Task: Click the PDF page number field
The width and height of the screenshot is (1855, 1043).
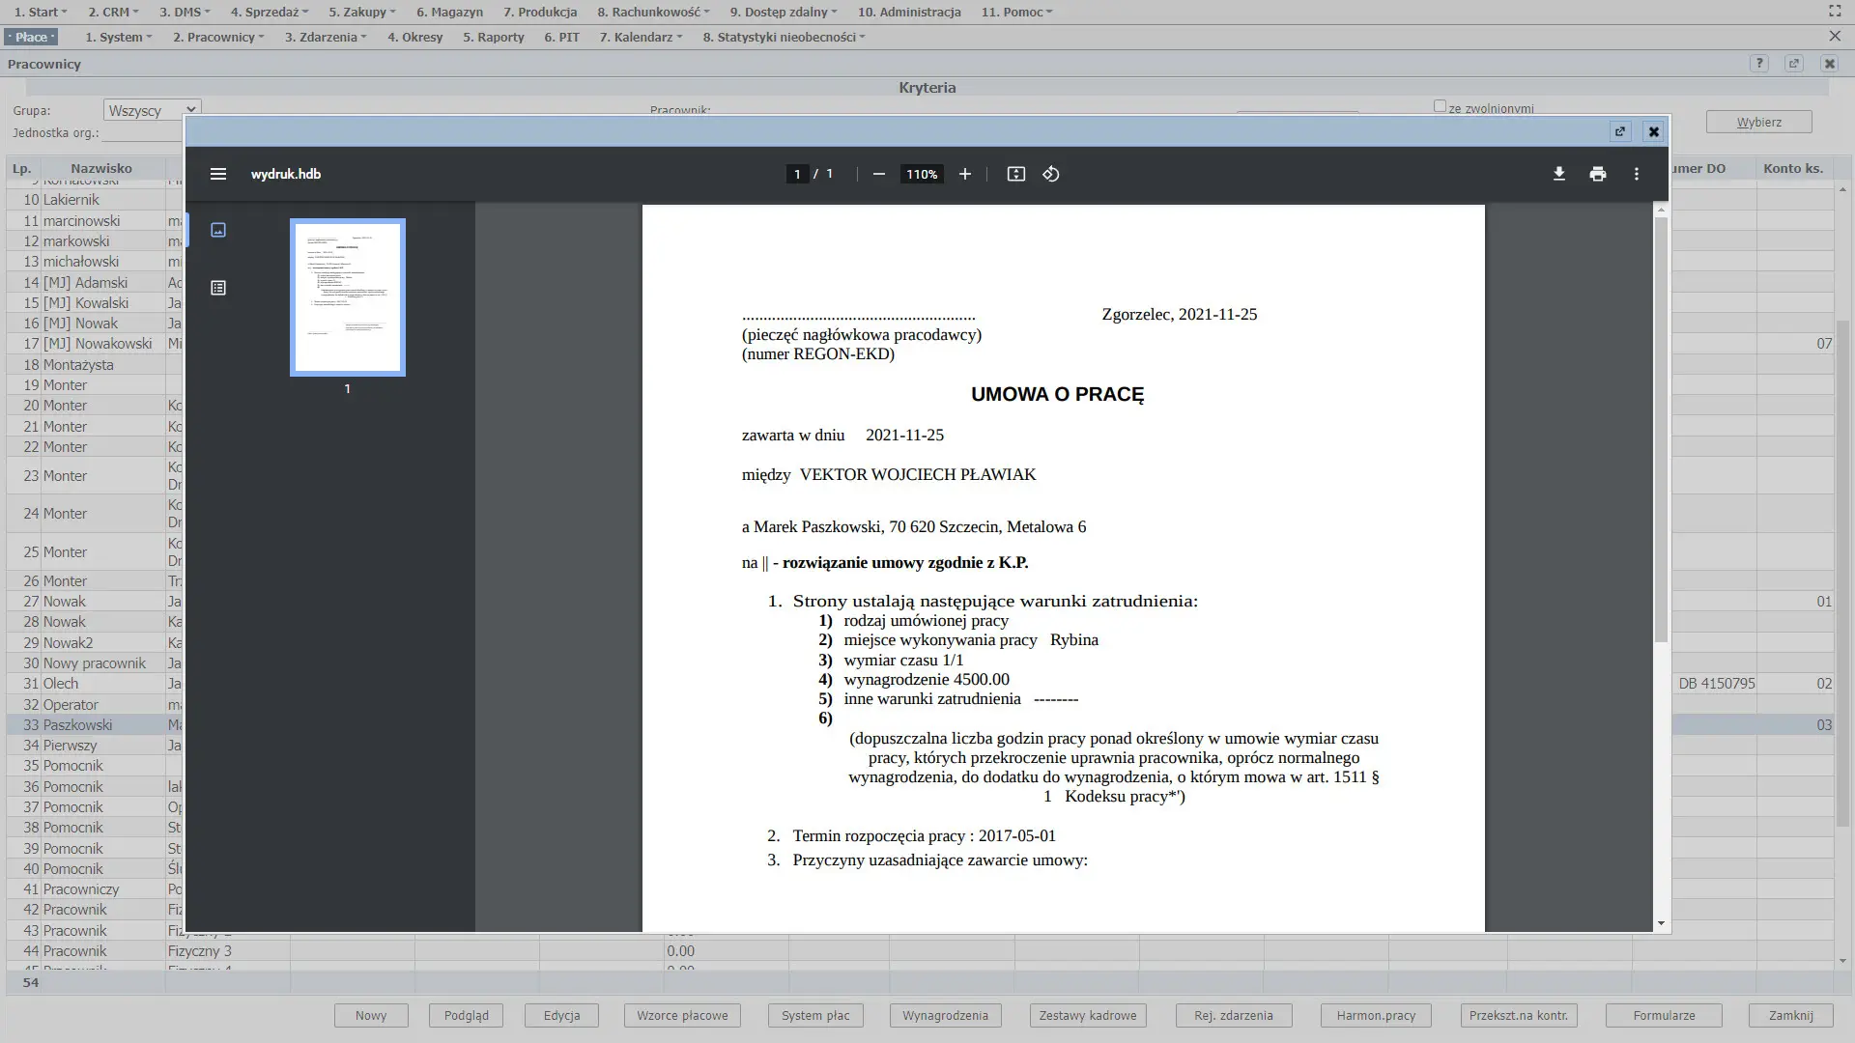Action: click(x=797, y=174)
